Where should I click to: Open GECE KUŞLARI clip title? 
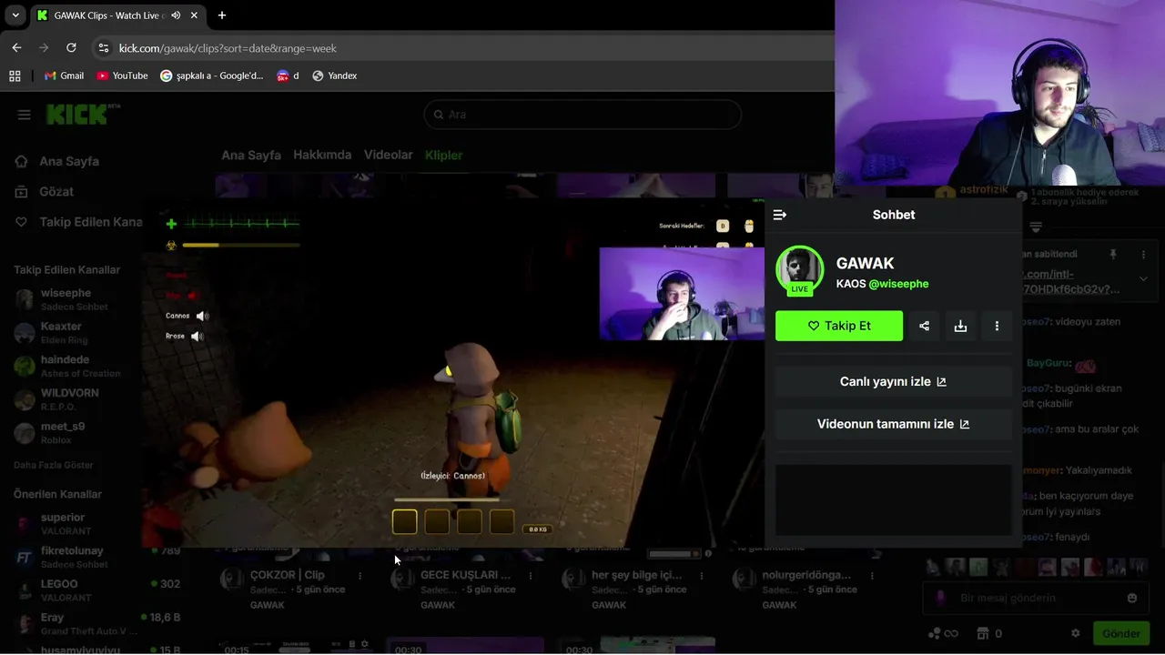[465, 575]
